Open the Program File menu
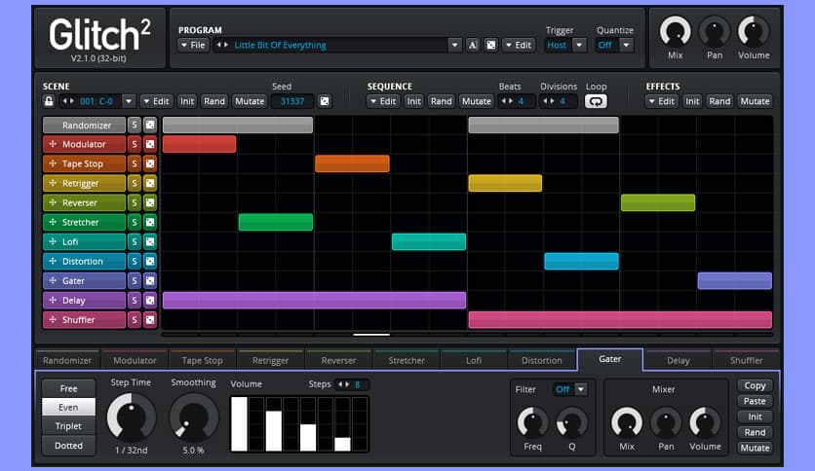 pos(193,45)
